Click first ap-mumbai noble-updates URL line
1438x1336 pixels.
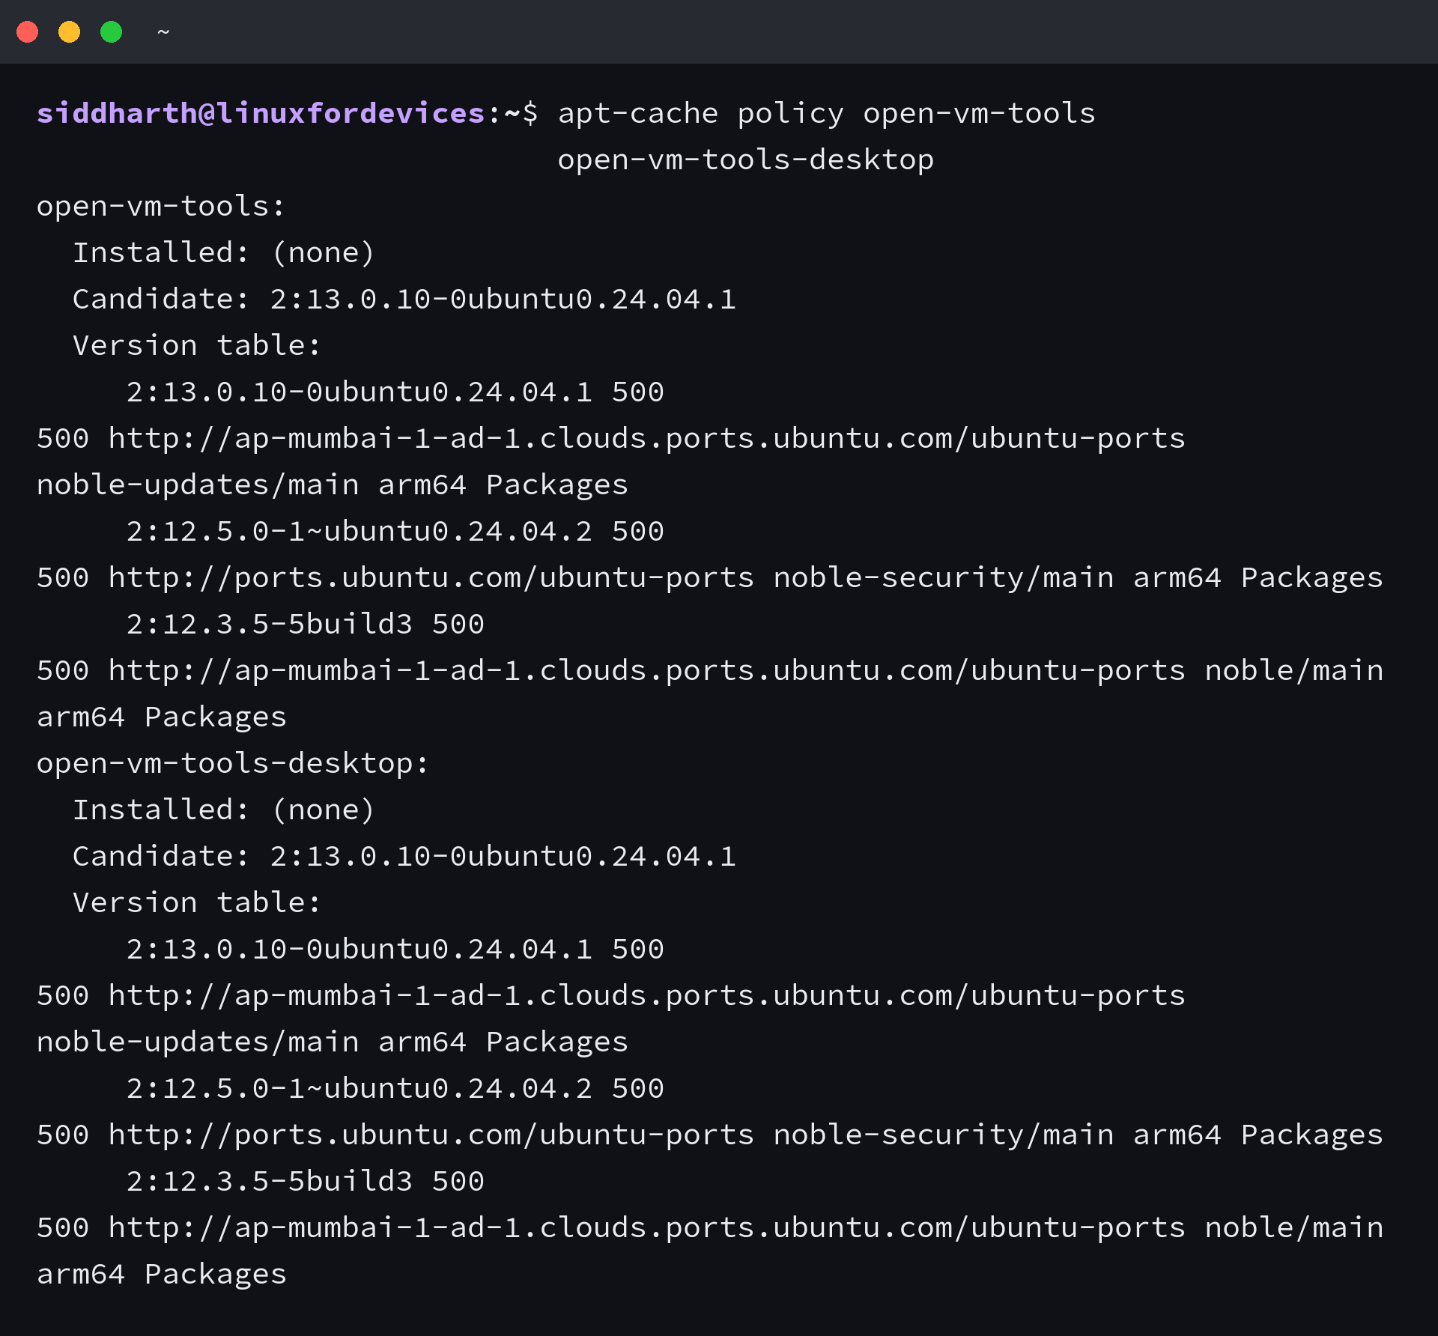pyautogui.click(x=611, y=439)
